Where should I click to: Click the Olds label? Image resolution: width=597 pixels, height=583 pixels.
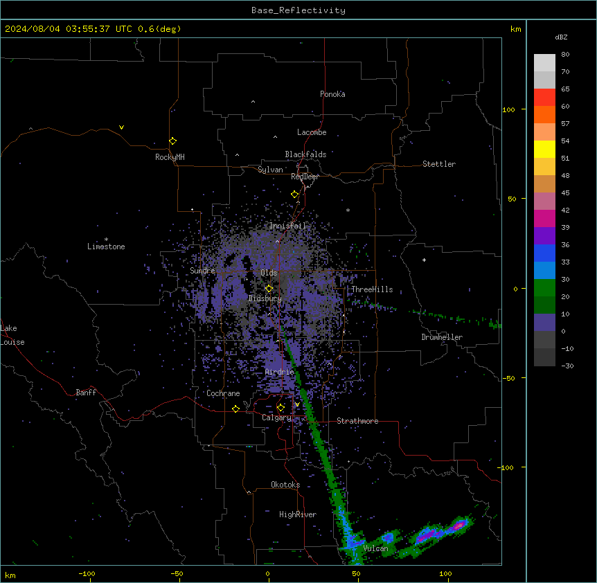click(x=269, y=273)
